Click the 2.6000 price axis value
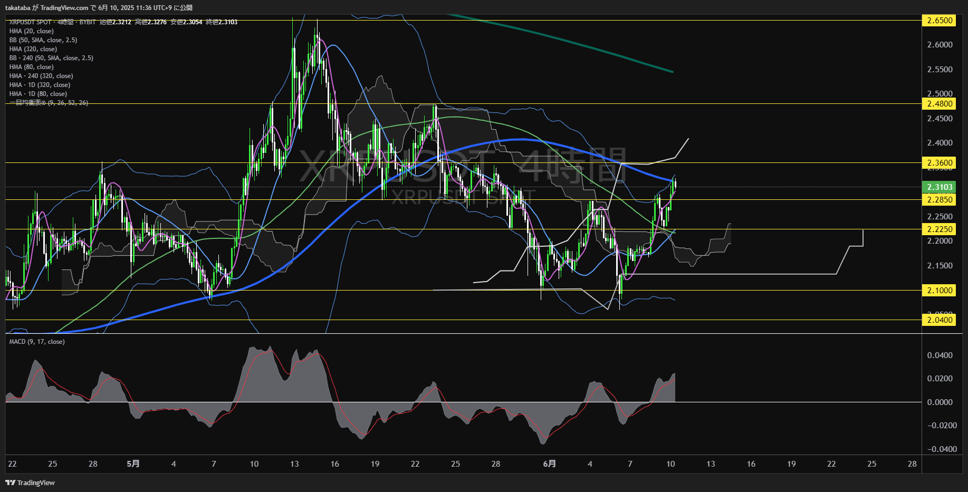Screen dimensions: 968x492 point(940,45)
